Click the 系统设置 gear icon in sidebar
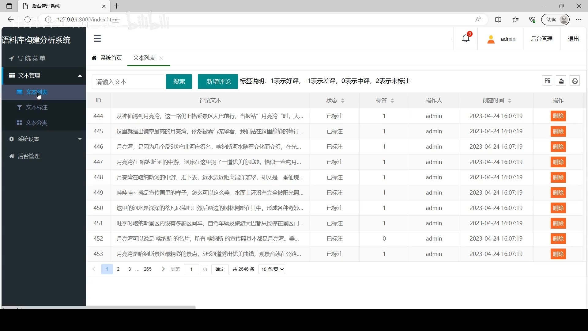Image resolution: width=588 pixels, height=331 pixels. (x=11, y=139)
